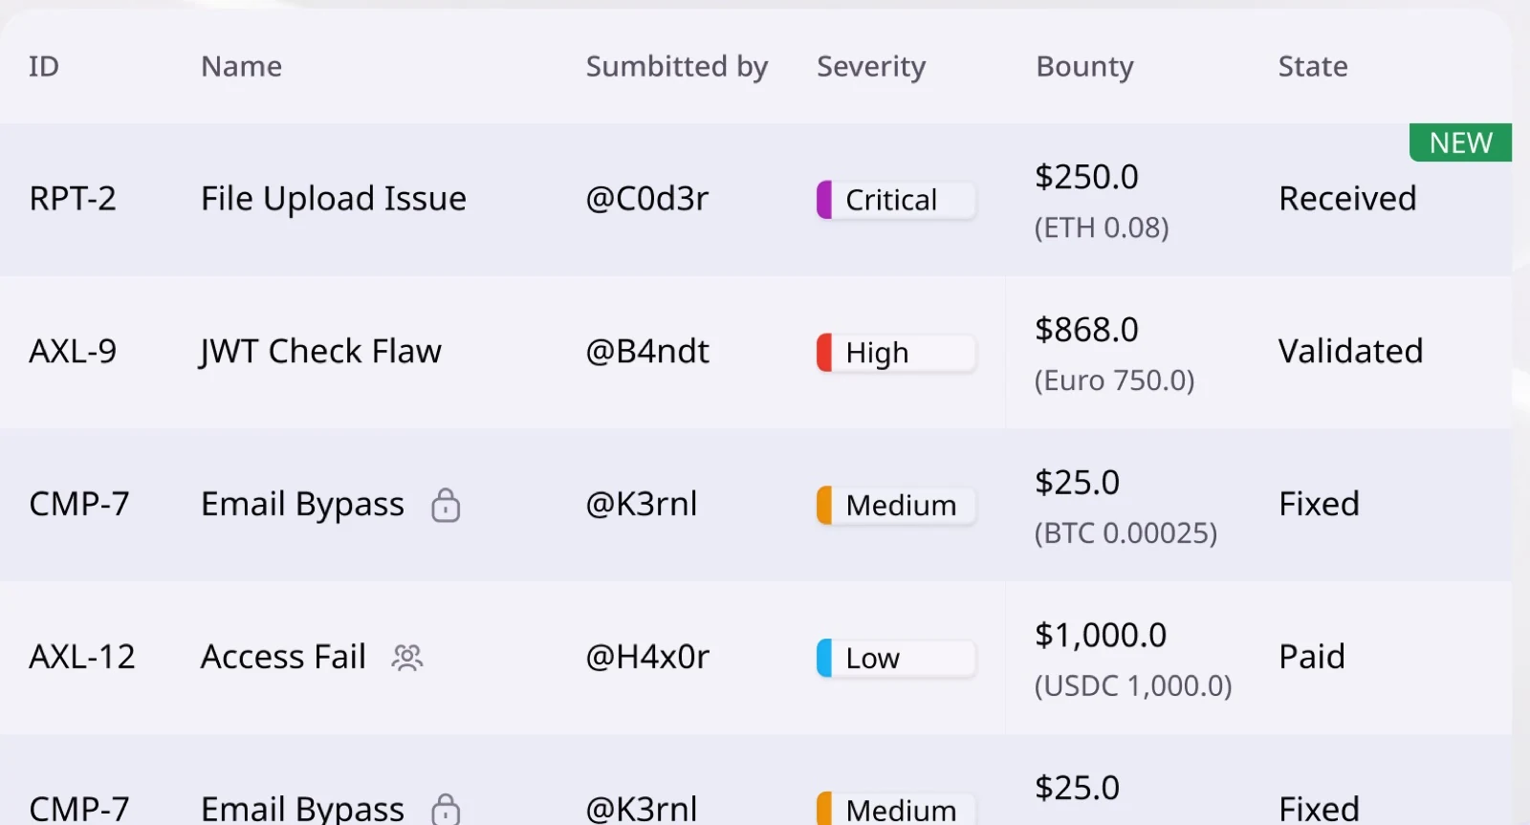Screen dimensions: 1530x825
Task: Open submitter profile @C0d3r
Action: pyautogui.click(x=647, y=199)
